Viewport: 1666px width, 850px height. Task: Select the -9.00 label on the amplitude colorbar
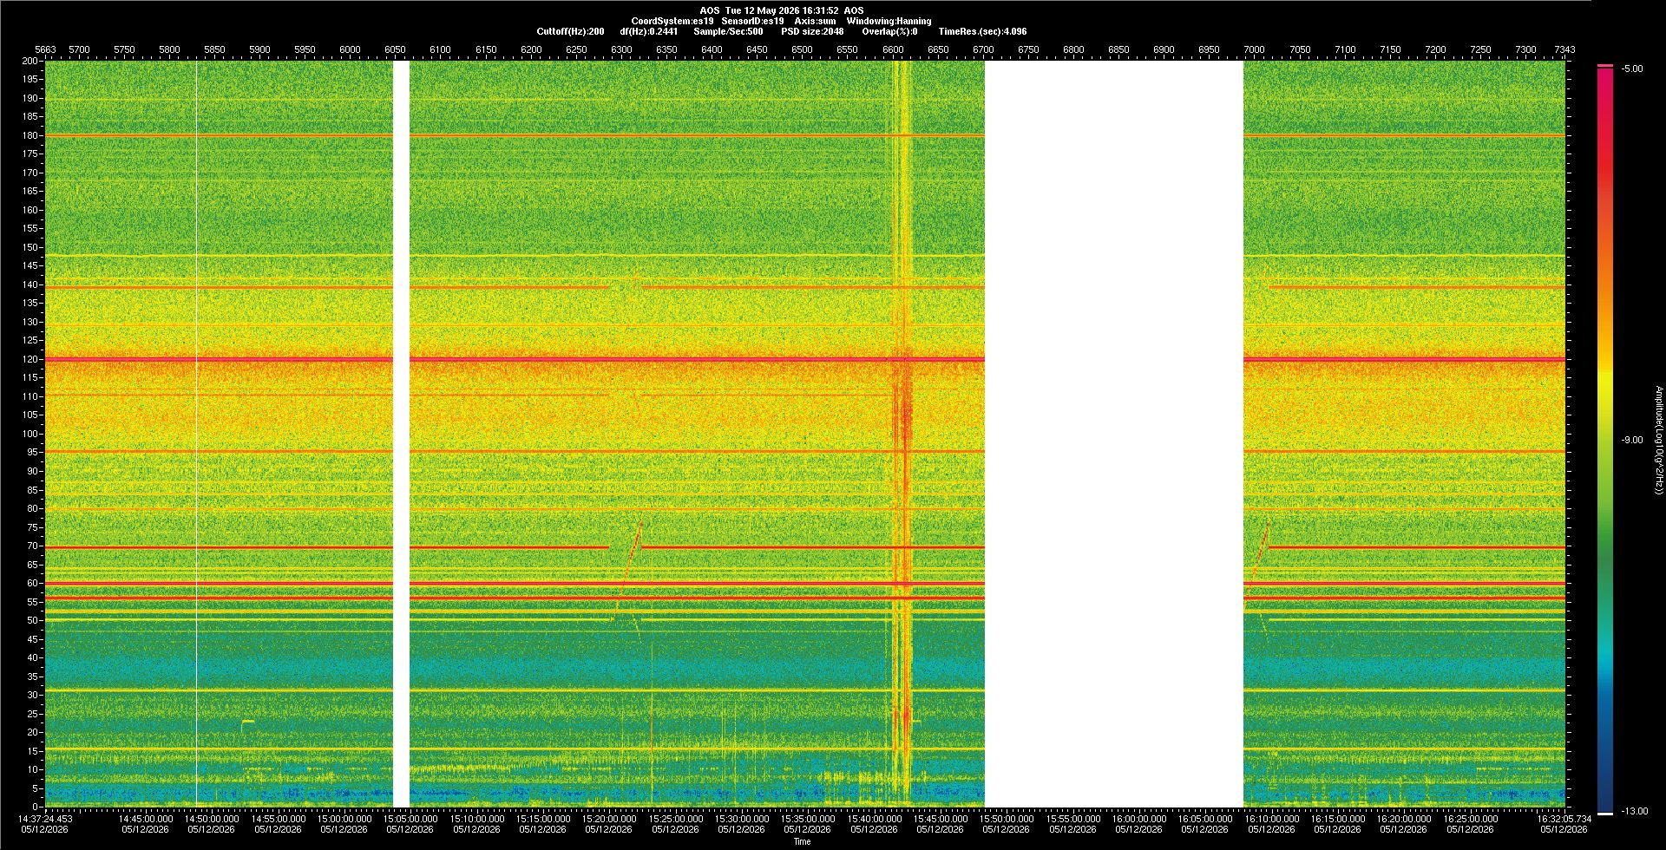point(1631,440)
